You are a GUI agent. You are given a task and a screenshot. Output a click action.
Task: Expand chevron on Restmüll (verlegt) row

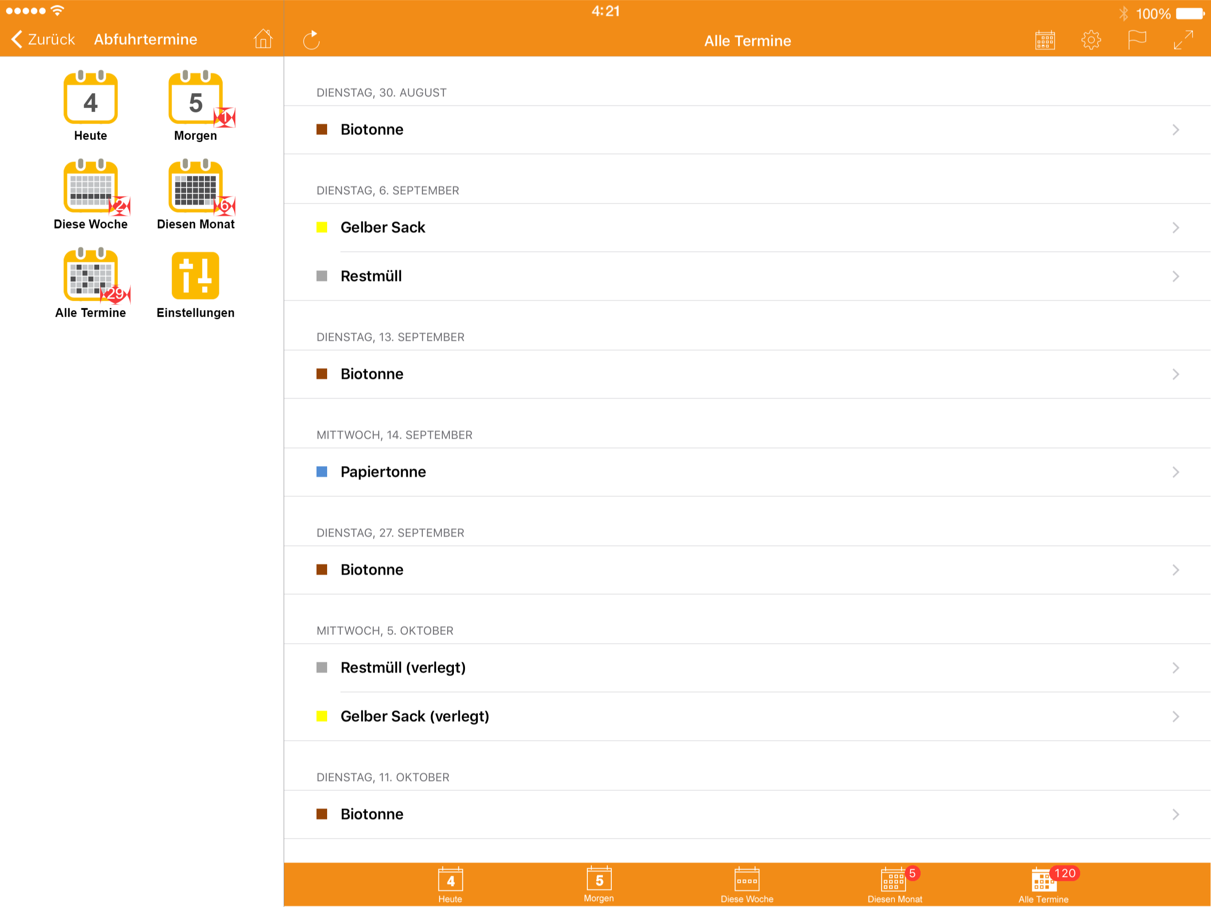(1176, 668)
